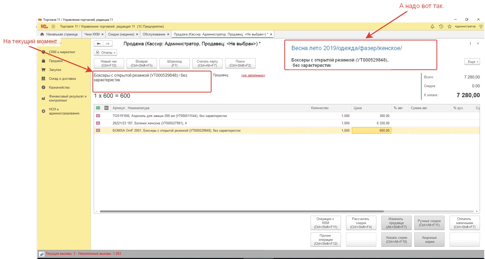Open the service settings dropdown beside Администратор
Viewport: 485px width, 259px height.
point(481,27)
